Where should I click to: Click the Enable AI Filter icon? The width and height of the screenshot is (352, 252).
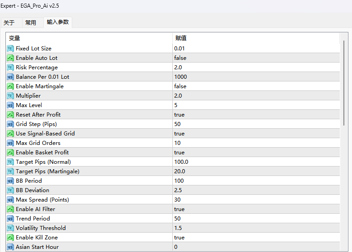[x=10, y=209]
